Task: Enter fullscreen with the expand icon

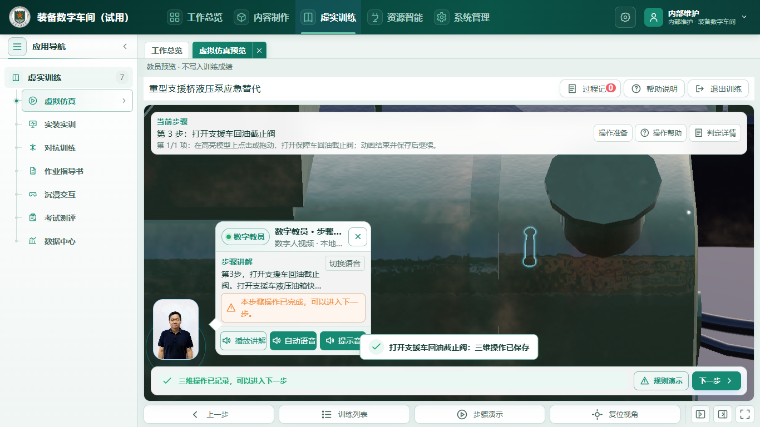Action: [x=744, y=414]
